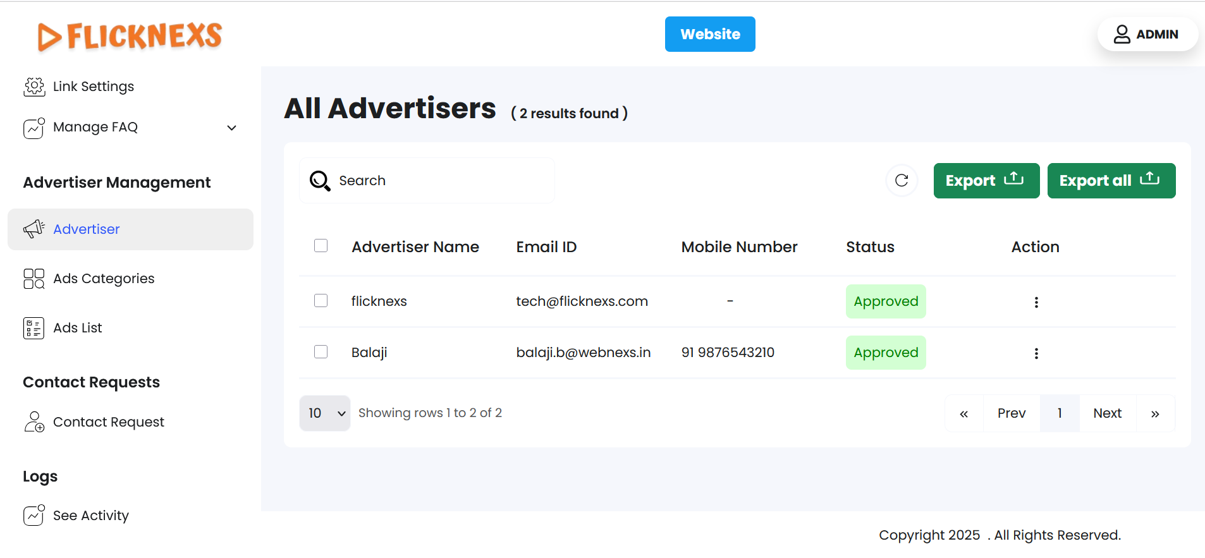
Task: Open the ADMIN user menu
Action: 1147,34
